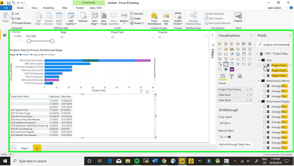Viewport: 294px width, 166px height.
Task: Select the Scatter chart visualization
Action: tap(226, 54)
